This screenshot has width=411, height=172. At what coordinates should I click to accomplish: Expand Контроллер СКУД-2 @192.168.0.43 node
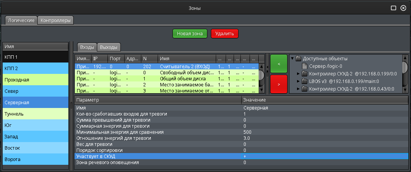(x=298, y=89)
